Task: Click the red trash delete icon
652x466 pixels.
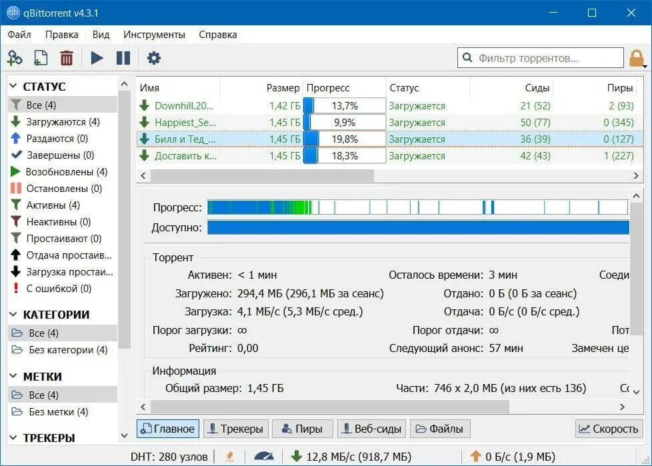Action: 67,58
